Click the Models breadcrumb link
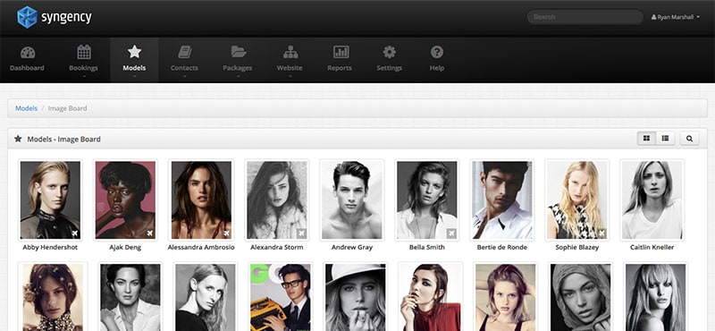This screenshot has width=715, height=331. (27, 108)
